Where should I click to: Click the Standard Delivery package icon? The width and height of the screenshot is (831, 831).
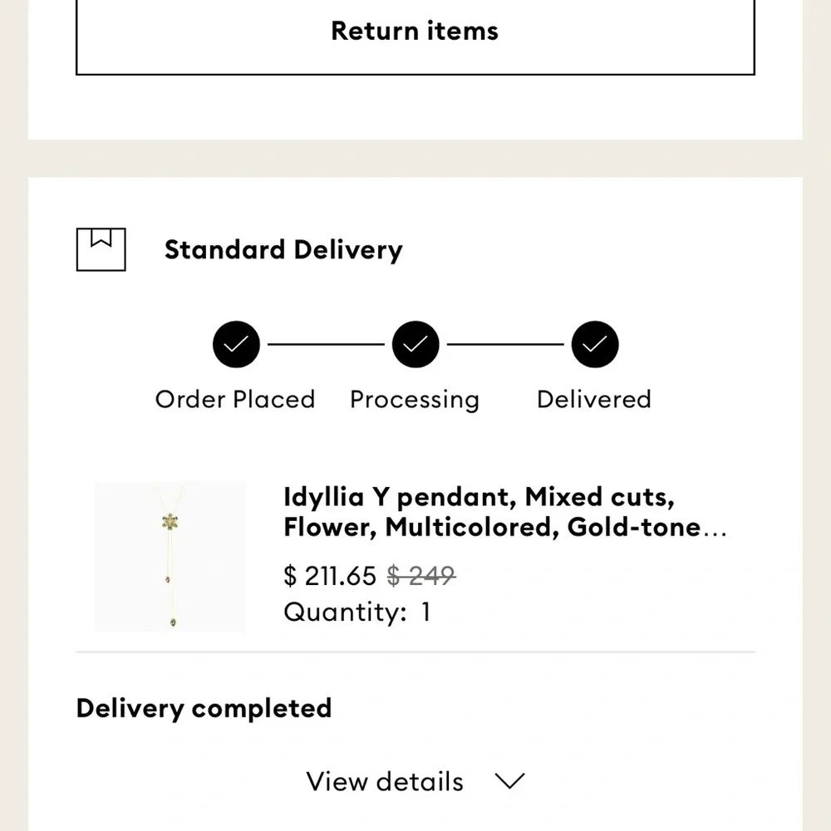coord(101,249)
